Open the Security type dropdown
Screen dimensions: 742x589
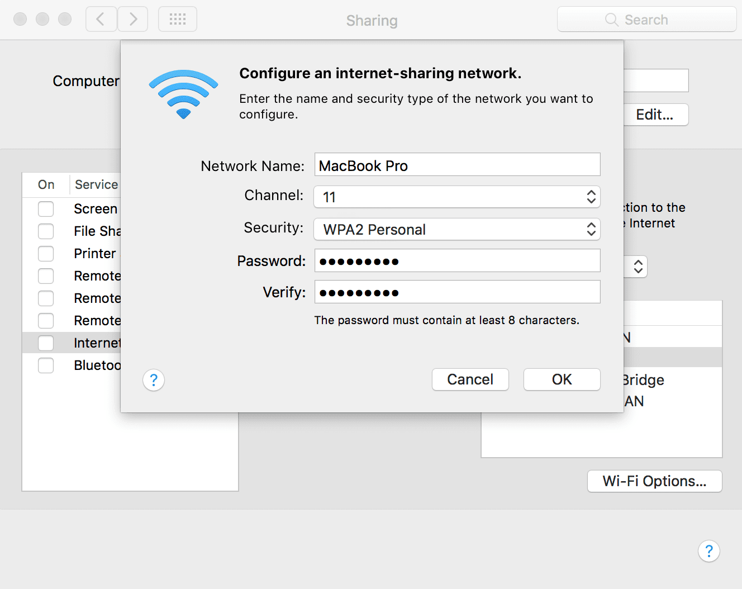(x=456, y=229)
